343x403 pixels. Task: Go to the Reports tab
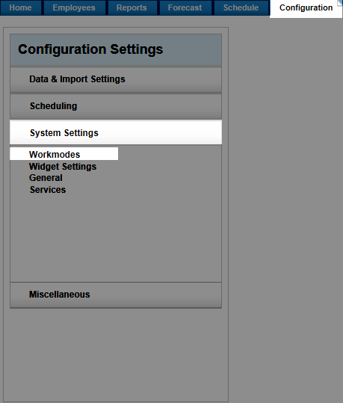(x=132, y=7)
